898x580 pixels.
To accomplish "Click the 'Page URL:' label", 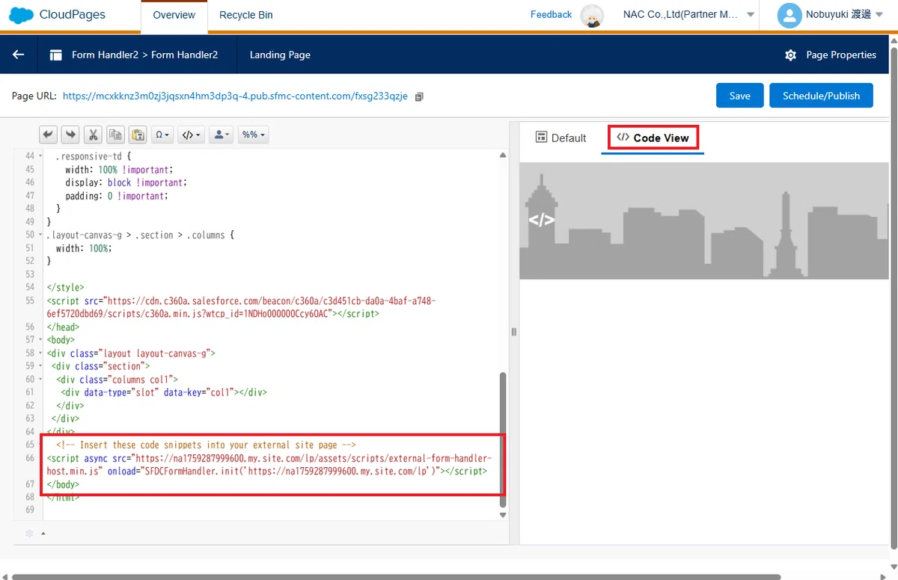I will click(x=34, y=96).
